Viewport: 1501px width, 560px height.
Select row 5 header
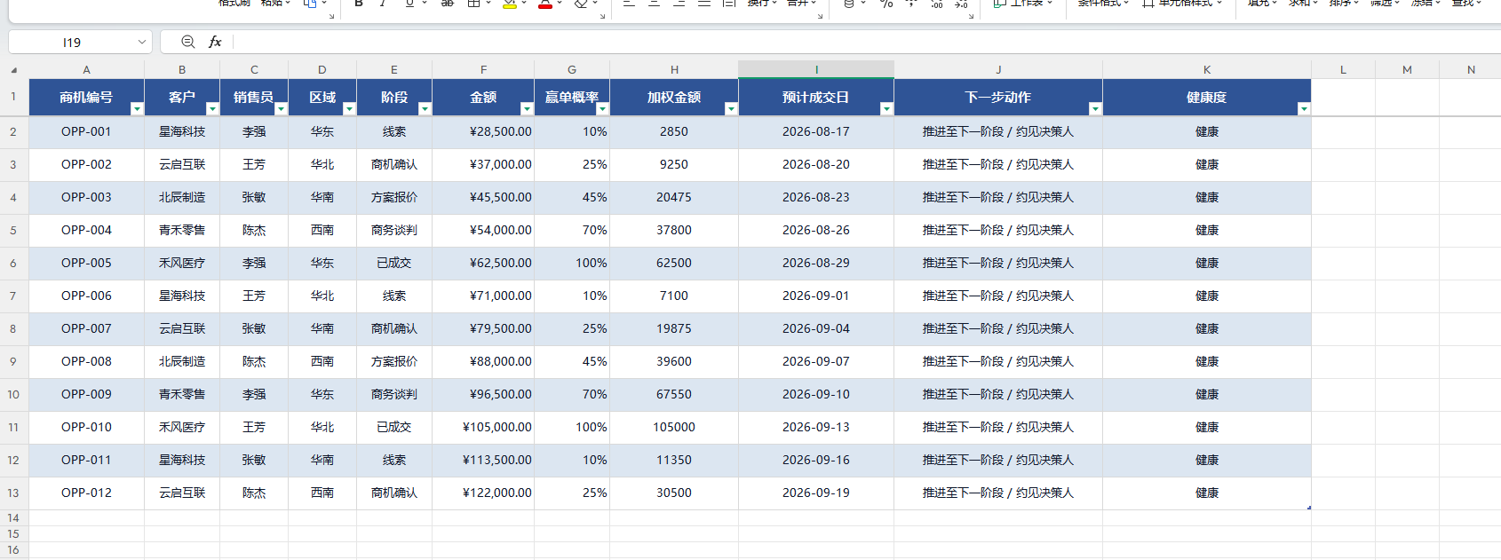coord(13,230)
